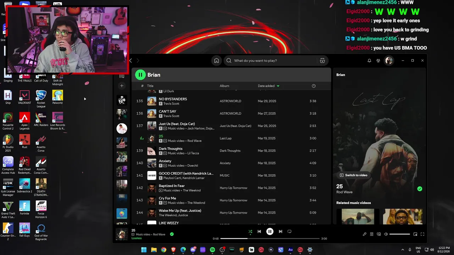Show hidden system tray icons

point(403,250)
